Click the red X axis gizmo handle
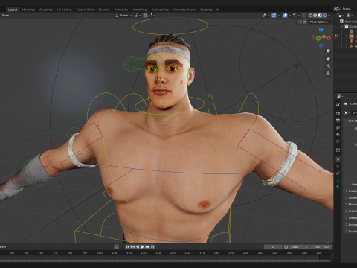Screen dimensions: 357x268 329,38
